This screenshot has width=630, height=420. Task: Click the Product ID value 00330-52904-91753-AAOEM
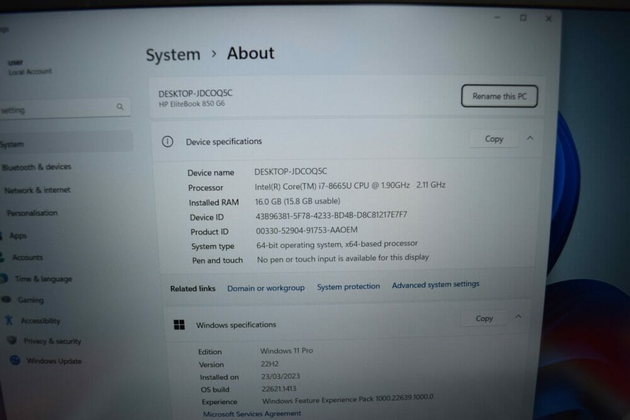pyautogui.click(x=307, y=230)
